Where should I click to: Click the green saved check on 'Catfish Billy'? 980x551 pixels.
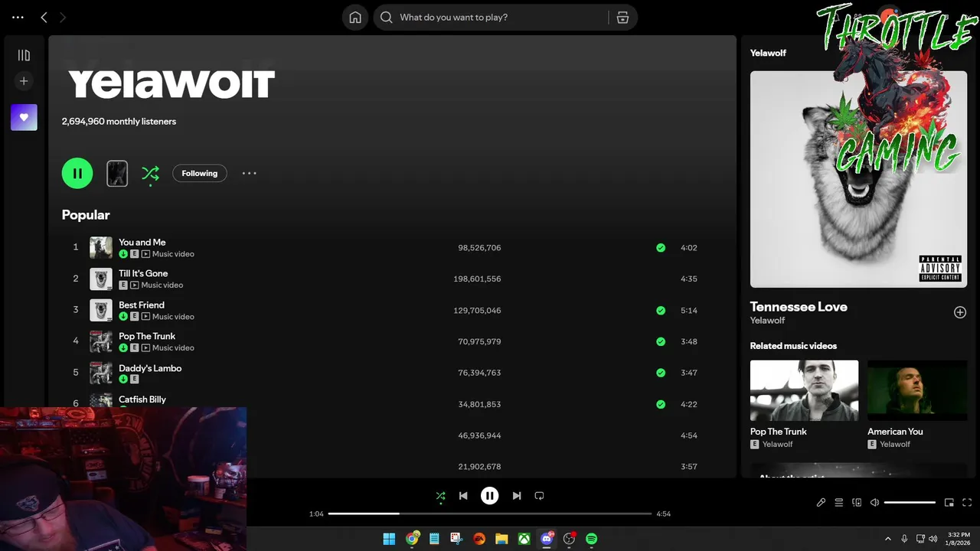[661, 404]
